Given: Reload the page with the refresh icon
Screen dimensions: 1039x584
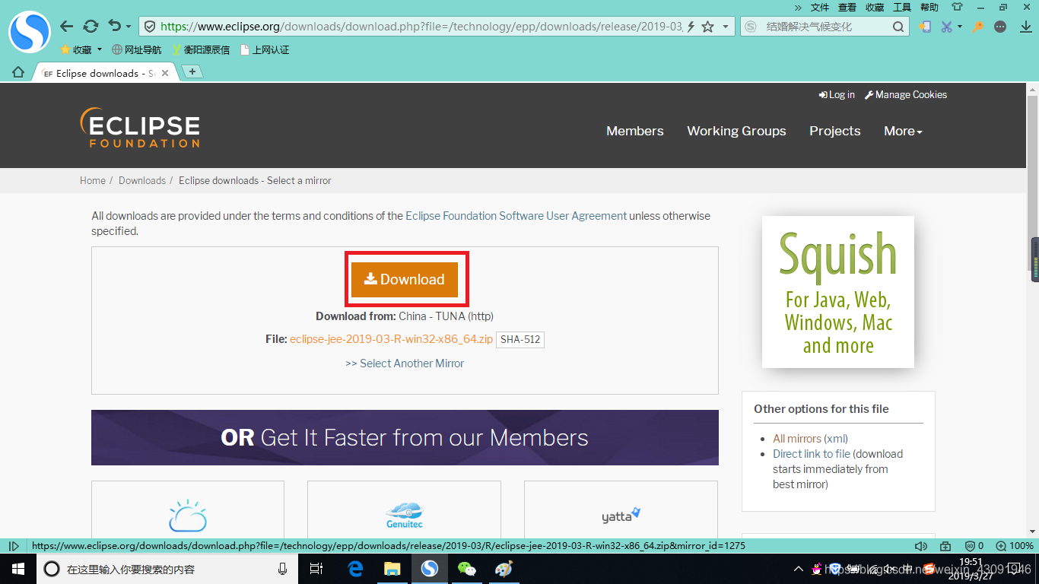Looking at the screenshot, I should 91,27.
